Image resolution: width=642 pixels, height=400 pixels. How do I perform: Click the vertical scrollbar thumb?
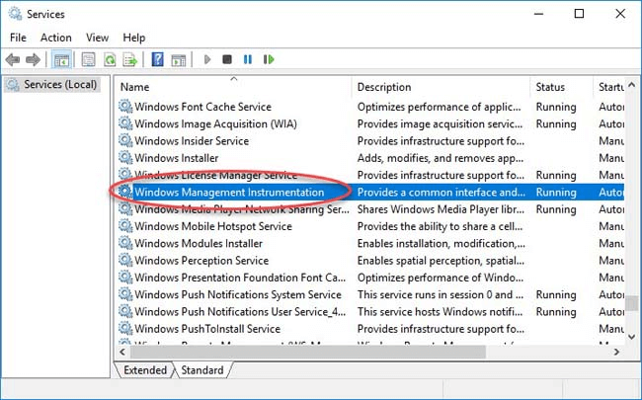pyautogui.click(x=632, y=303)
